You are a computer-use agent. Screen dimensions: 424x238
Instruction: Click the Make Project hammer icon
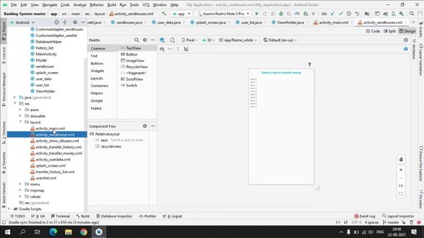[x=164, y=13]
